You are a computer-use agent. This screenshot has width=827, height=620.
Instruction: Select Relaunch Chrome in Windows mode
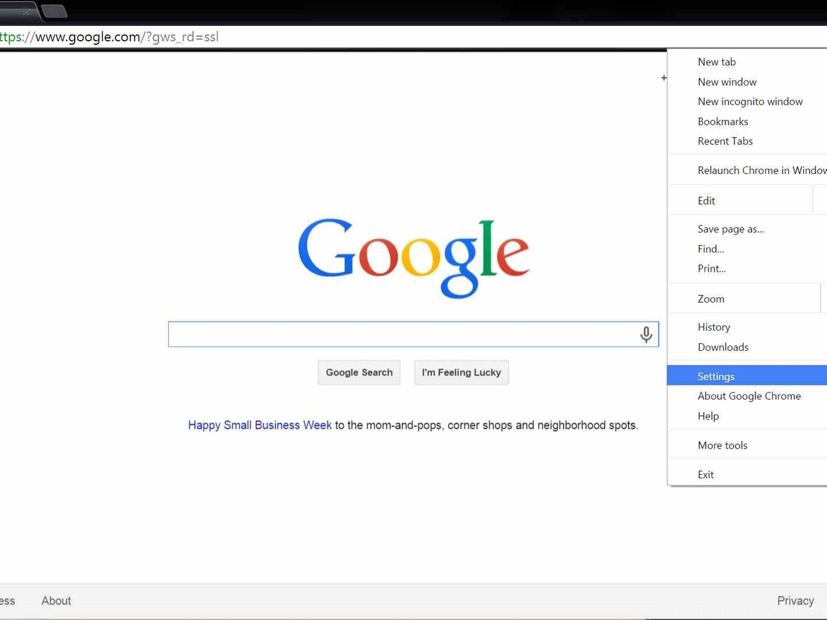pyautogui.click(x=747, y=170)
